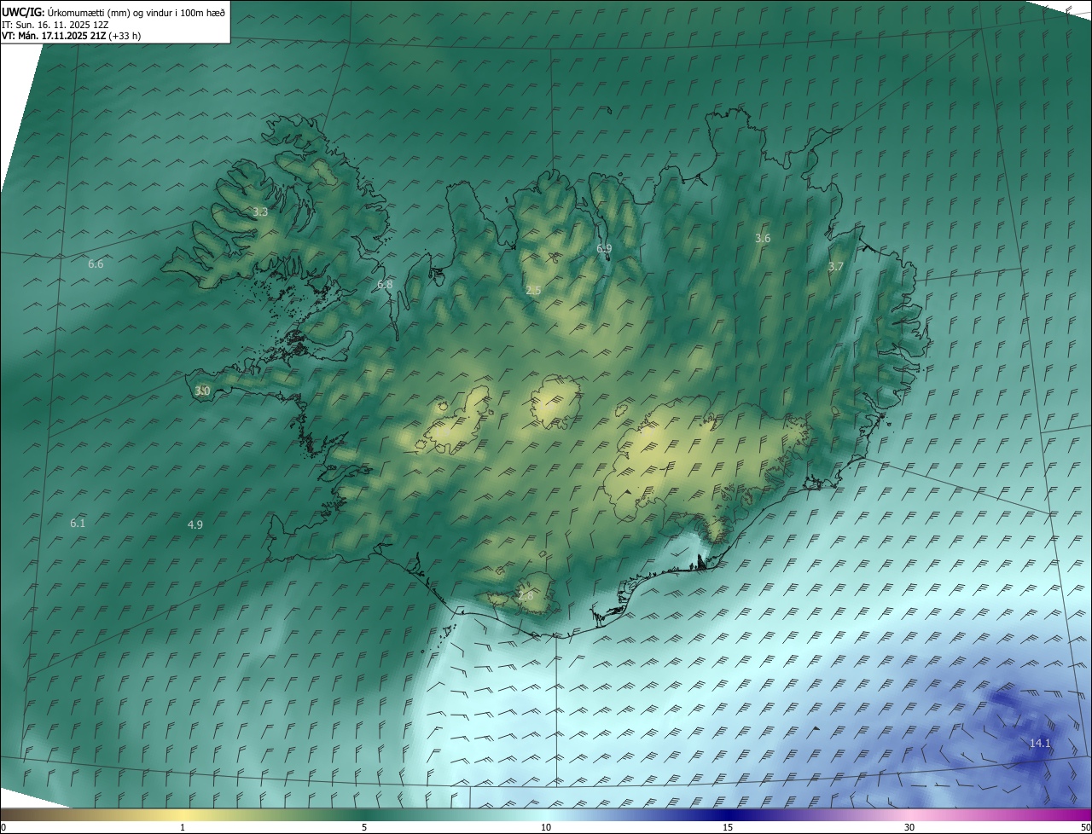Viewport: 1092px width, 834px height.
Task: Click the 3.7 value label
Action: click(836, 267)
